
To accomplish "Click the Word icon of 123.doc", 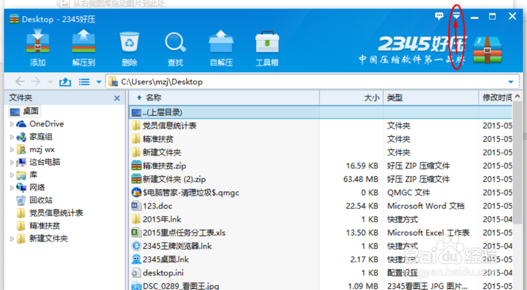I will [x=136, y=206].
